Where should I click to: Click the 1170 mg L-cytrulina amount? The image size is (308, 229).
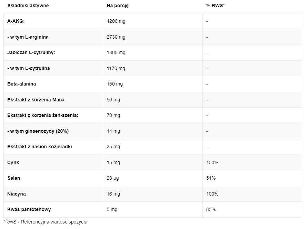click(x=116, y=68)
